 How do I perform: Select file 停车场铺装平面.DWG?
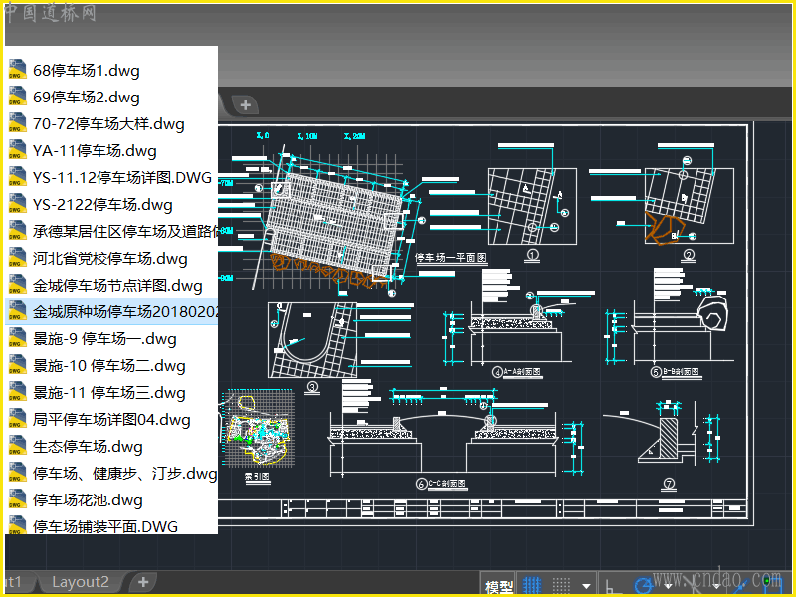click(x=111, y=525)
